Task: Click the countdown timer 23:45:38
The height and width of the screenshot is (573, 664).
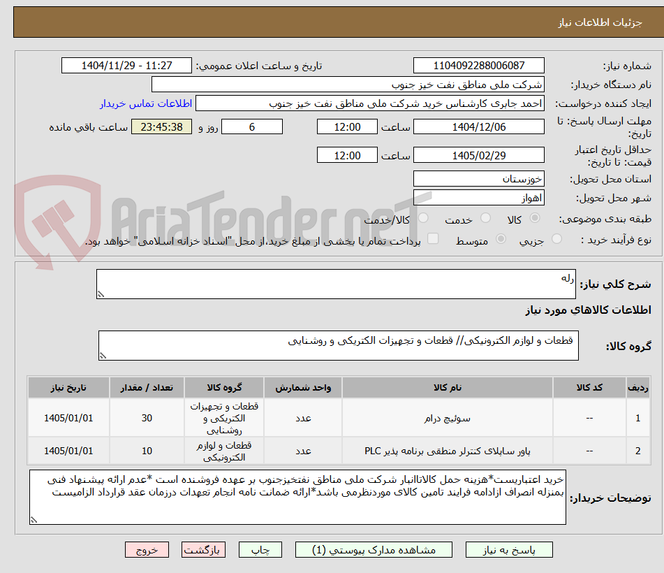Action: click(161, 126)
